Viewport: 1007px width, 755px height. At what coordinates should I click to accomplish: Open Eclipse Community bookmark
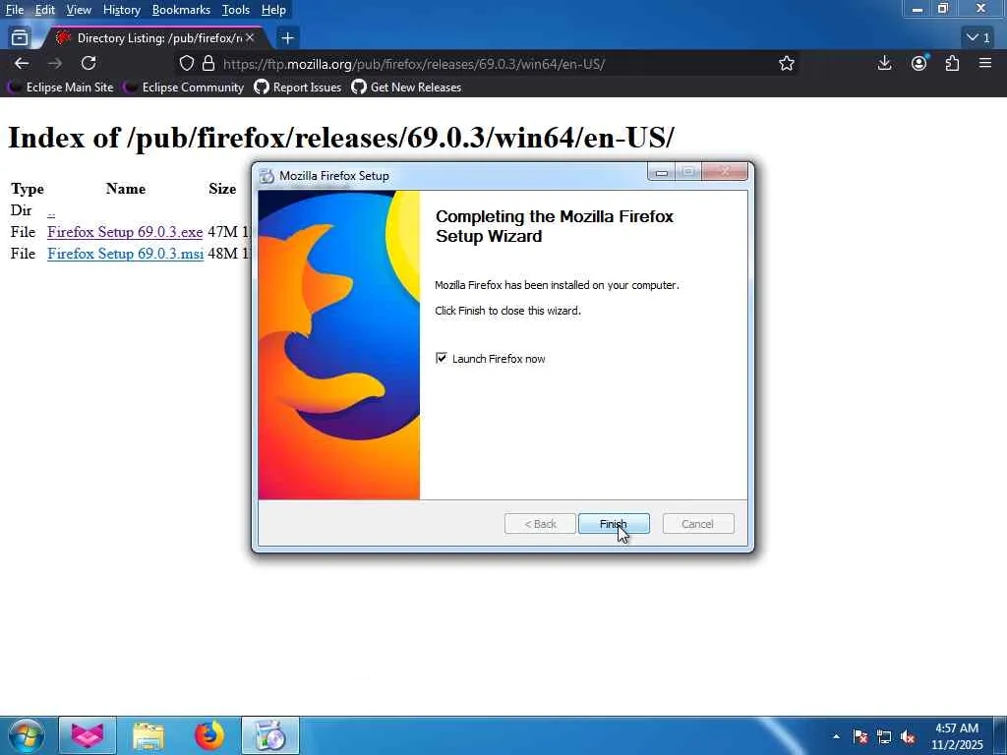point(184,87)
